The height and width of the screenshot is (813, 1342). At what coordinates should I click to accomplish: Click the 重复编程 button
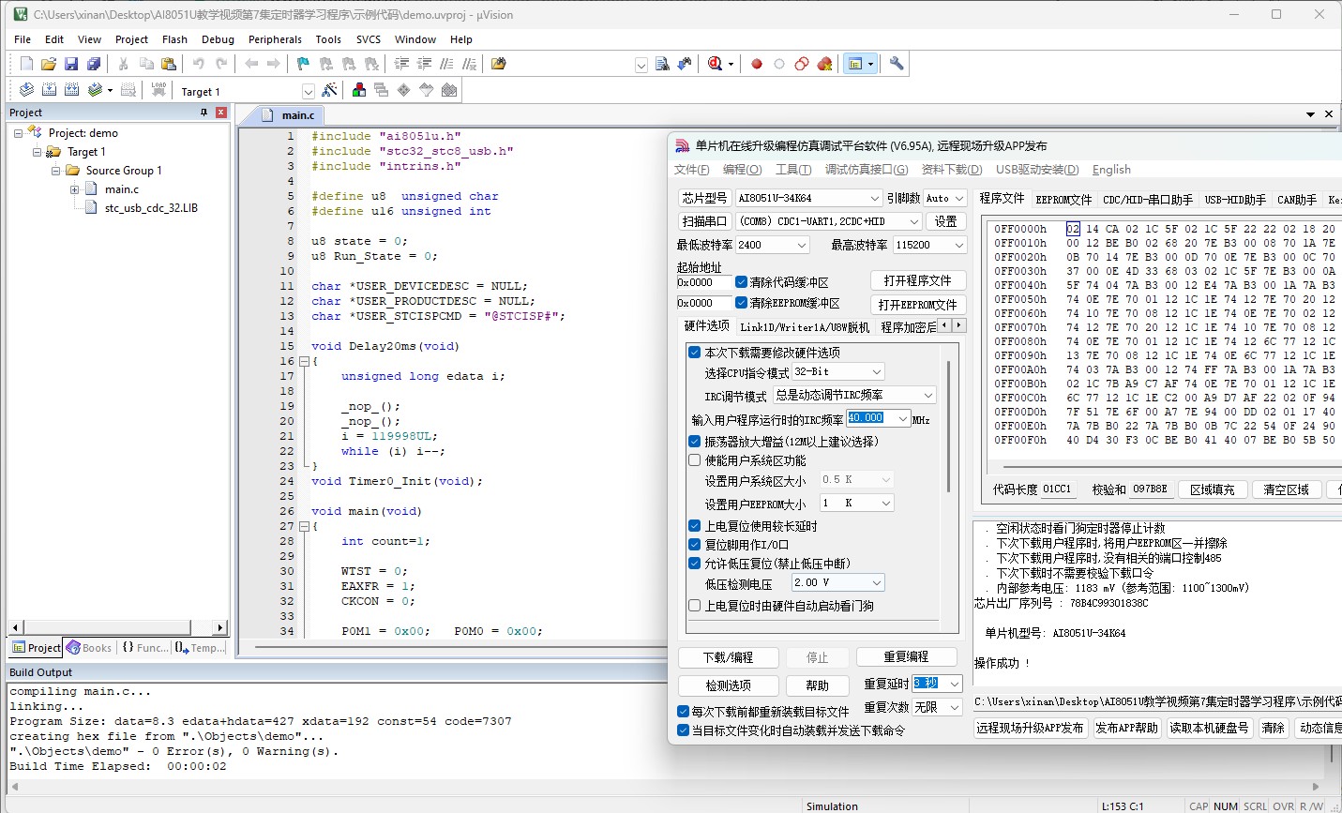[x=906, y=657]
